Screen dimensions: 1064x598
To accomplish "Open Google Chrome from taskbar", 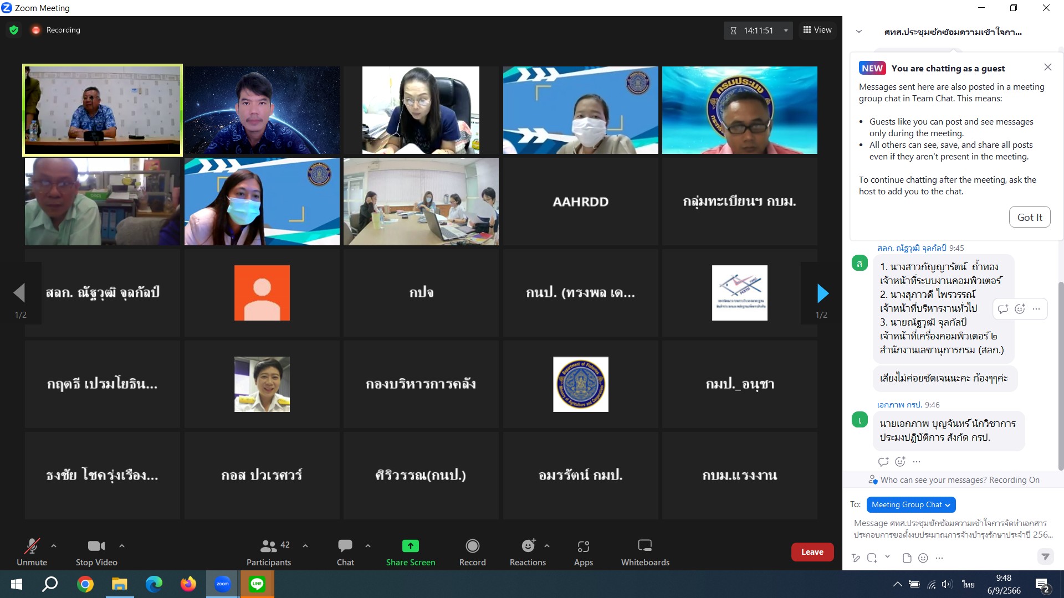I will click(85, 584).
